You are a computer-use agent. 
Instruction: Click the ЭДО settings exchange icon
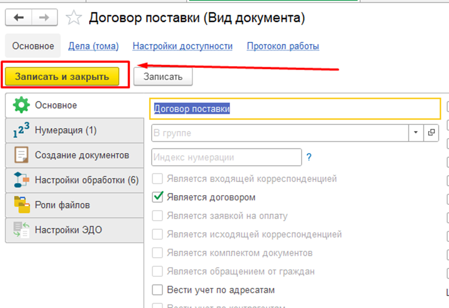click(x=21, y=230)
